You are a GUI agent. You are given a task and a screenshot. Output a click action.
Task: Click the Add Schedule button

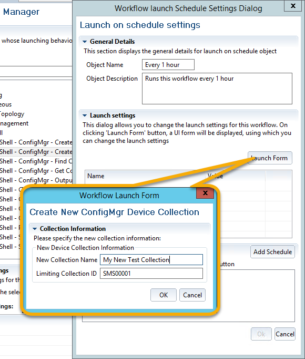pos(272,252)
